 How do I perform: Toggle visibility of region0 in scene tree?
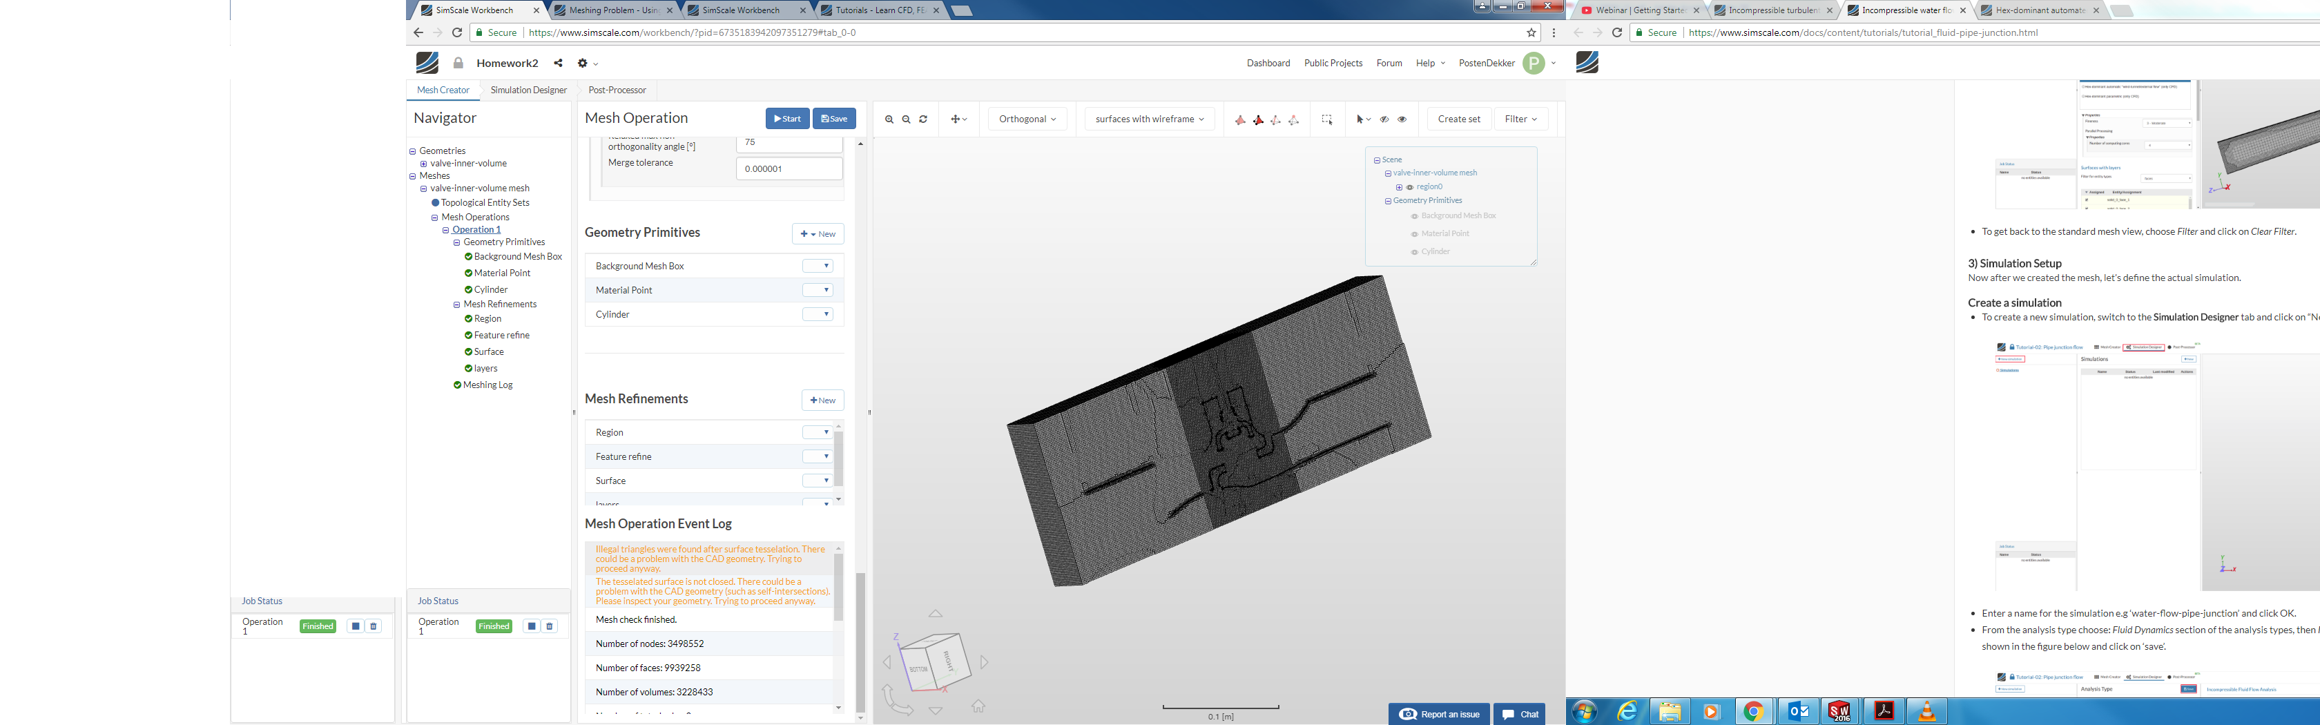[x=1411, y=187]
